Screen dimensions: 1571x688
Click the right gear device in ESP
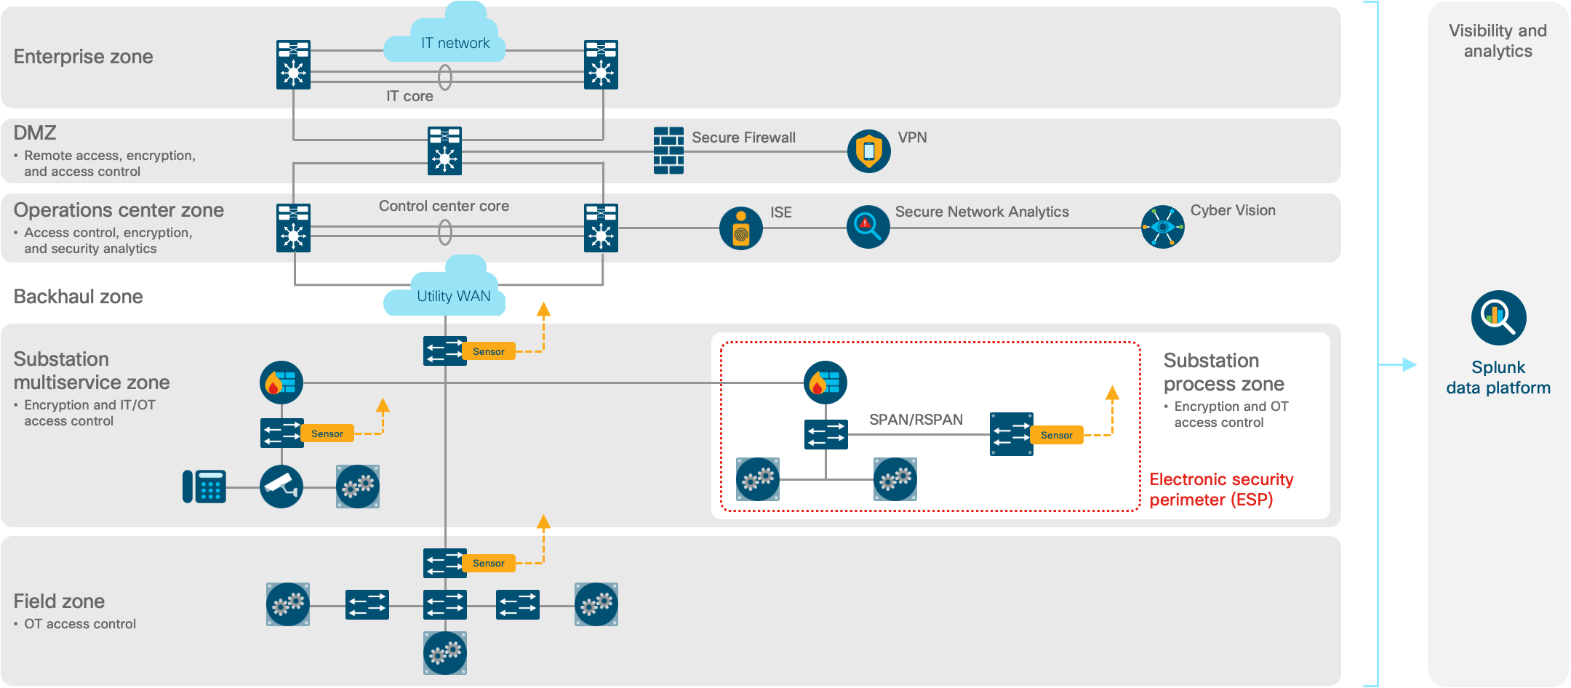coord(895,479)
